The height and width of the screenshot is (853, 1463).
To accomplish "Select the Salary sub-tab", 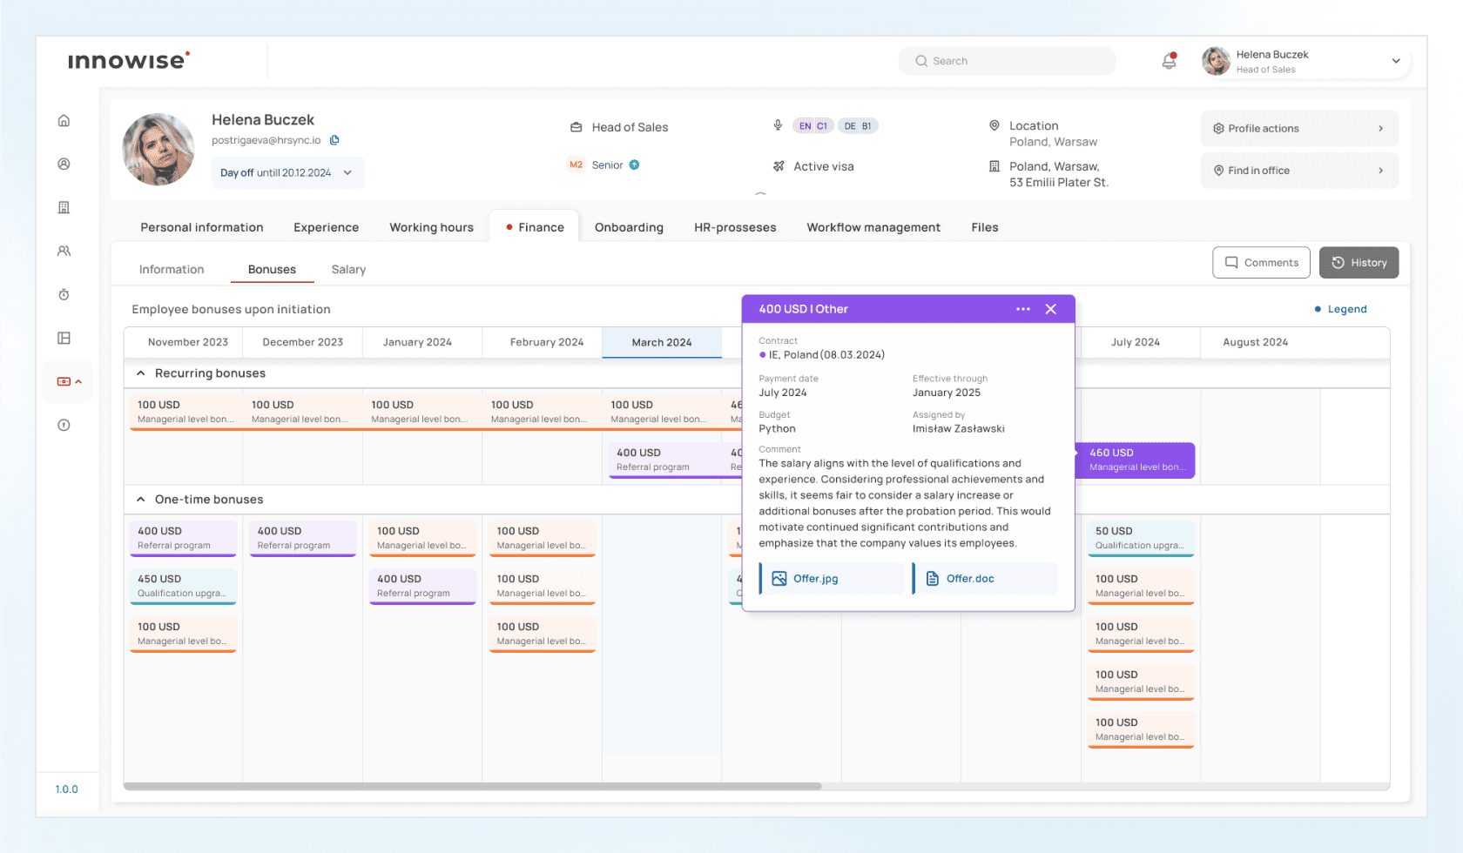I will click(x=348, y=270).
